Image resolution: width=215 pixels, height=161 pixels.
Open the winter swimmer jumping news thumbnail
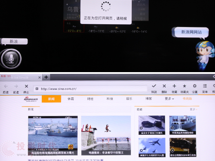(x=106, y=135)
